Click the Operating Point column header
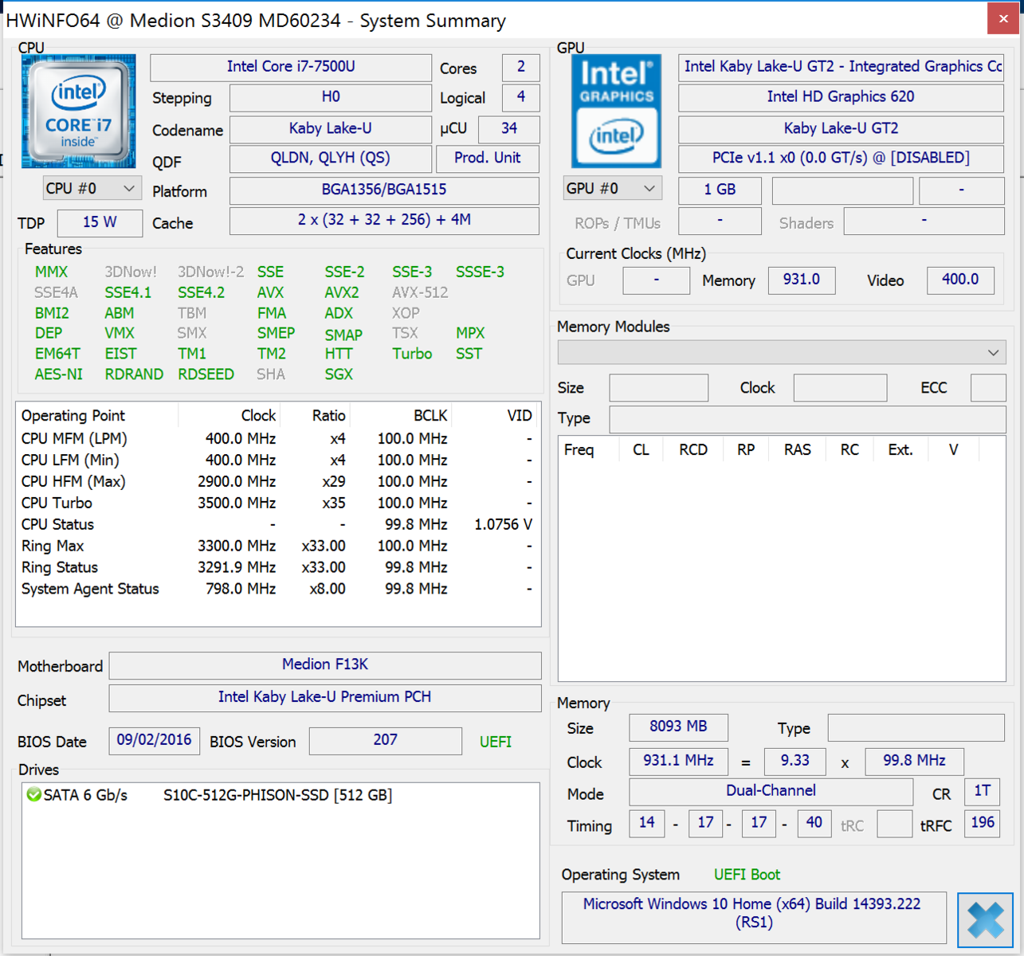Image resolution: width=1024 pixels, height=956 pixels. [96, 416]
